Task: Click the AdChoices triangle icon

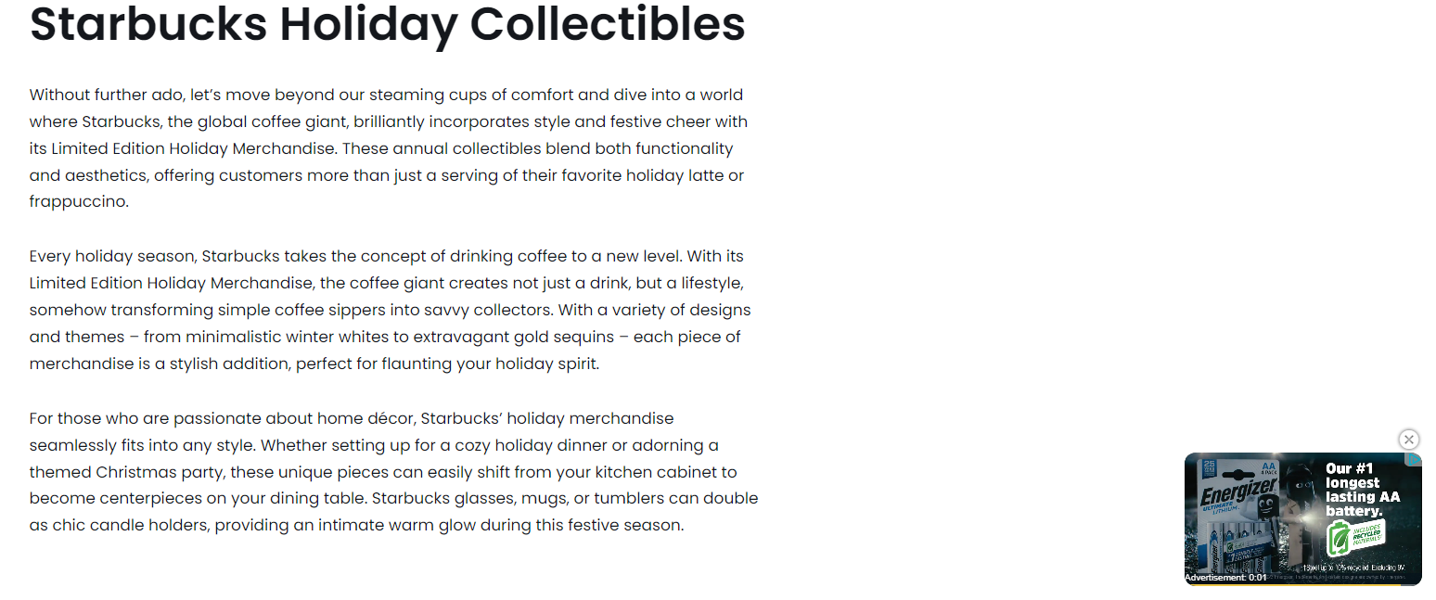Action: point(1414,460)
